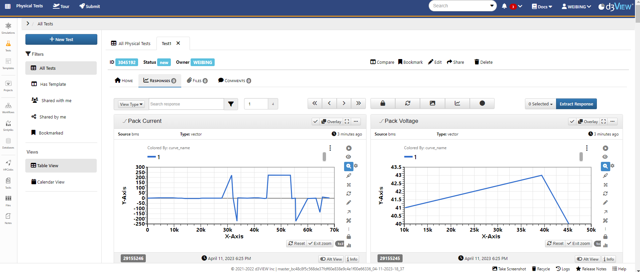Expand the notifications chevron beside badge
640x272 pixels.
[520, 6]
